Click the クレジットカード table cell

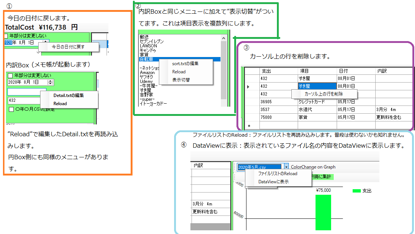click(317, 102)
